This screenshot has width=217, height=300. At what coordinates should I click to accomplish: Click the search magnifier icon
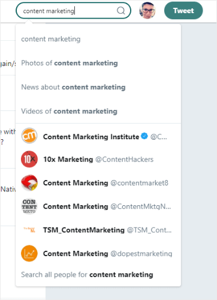pos(121,10)
